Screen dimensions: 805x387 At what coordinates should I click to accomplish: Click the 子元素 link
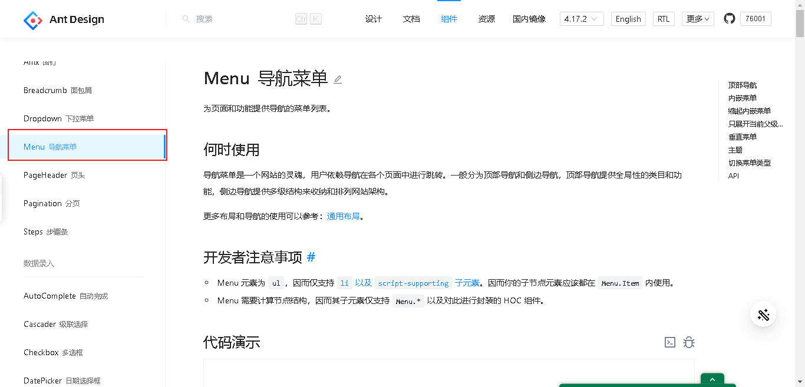pos(467,283)
